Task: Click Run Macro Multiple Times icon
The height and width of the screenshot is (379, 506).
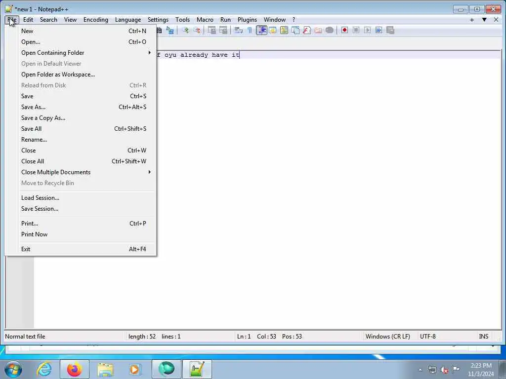Action: (379, 30)
